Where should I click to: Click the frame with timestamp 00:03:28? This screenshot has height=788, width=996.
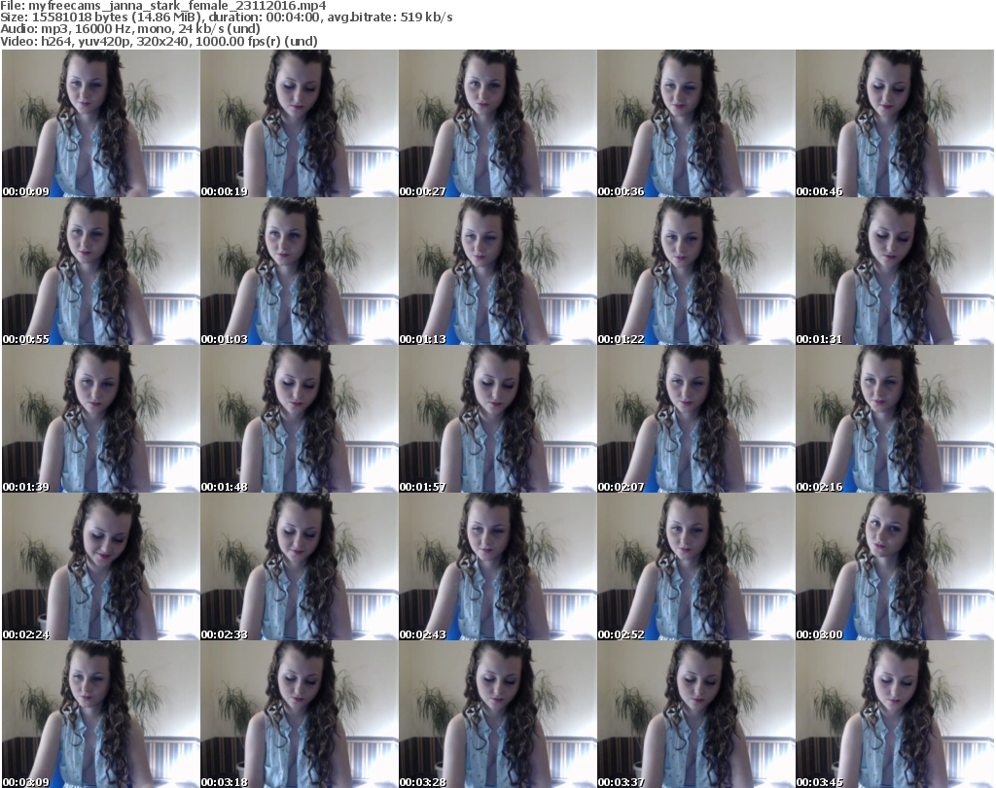[497, 714]
